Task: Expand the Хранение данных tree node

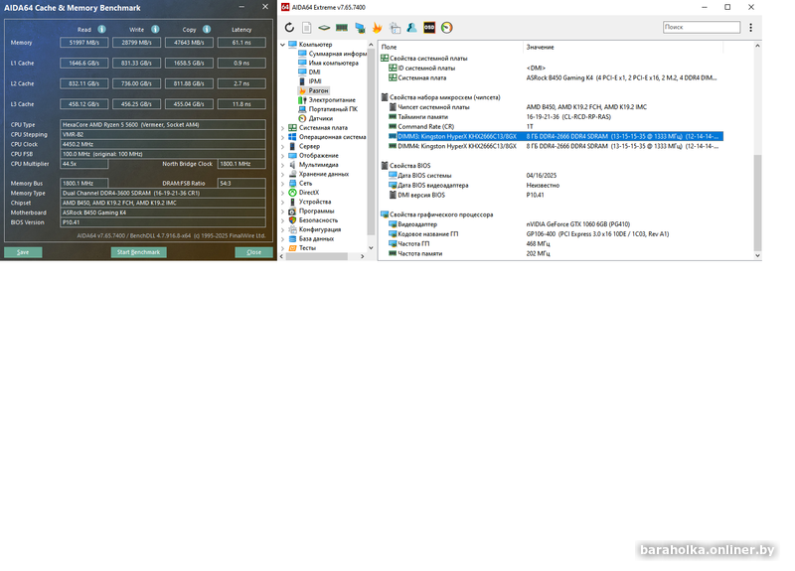Action: (283, 174)
